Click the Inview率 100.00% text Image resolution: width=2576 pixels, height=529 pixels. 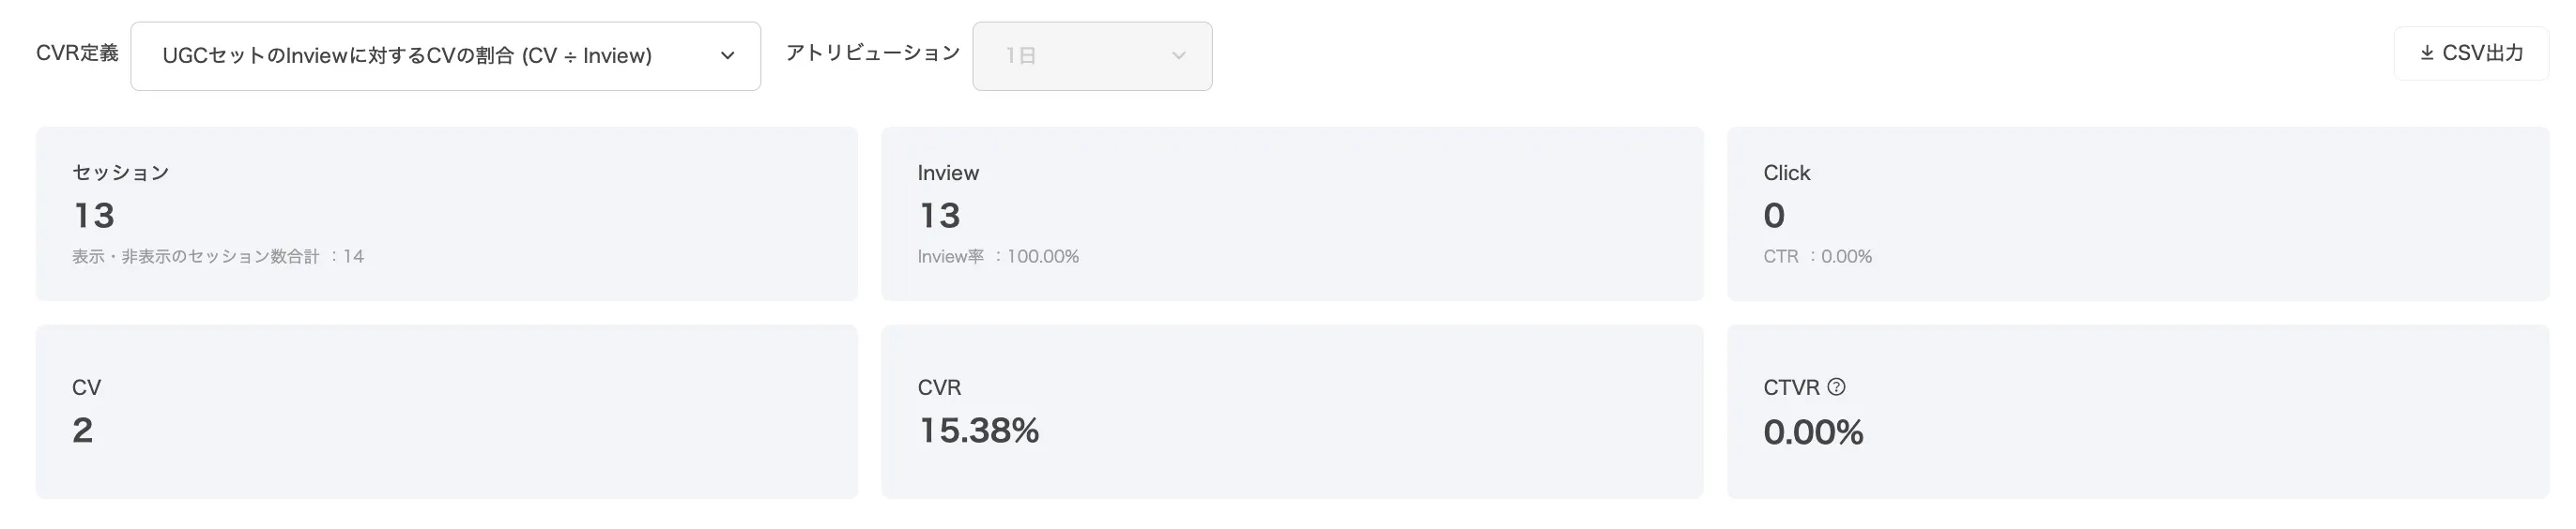coord(998,257)
